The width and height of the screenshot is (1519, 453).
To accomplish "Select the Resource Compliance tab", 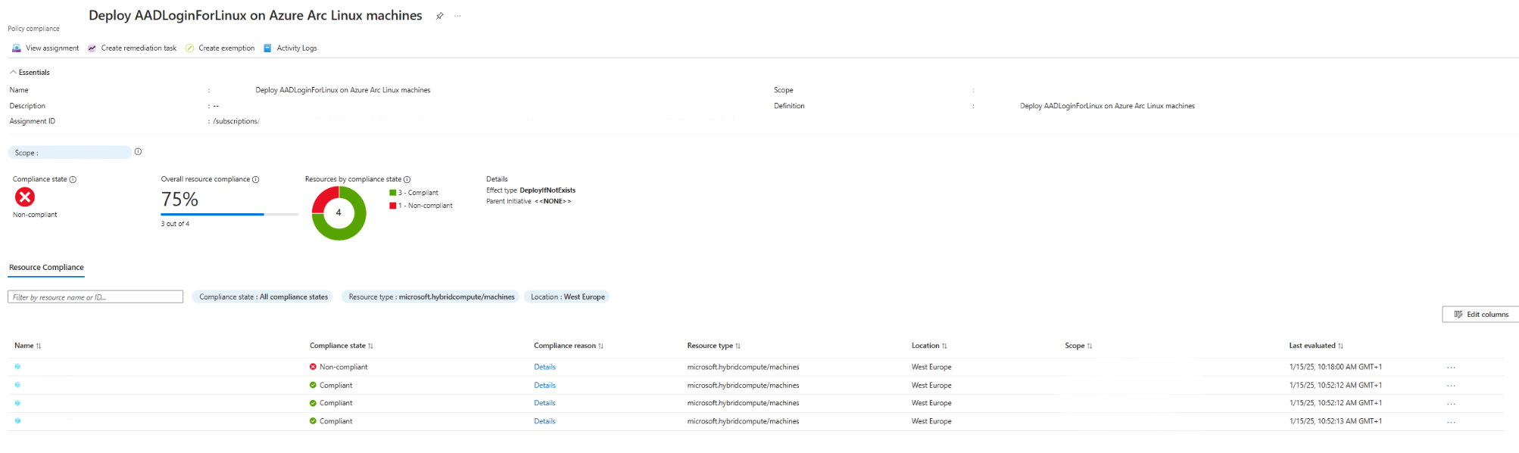I will click(x=46, y=268).
